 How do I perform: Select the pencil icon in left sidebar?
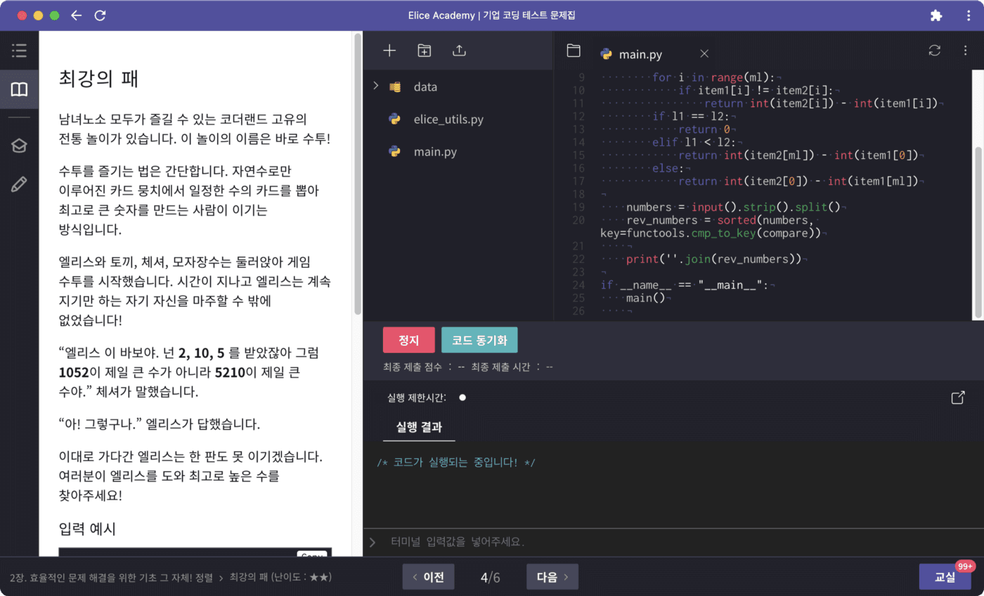pyautogui.click(x=19, y=183)
